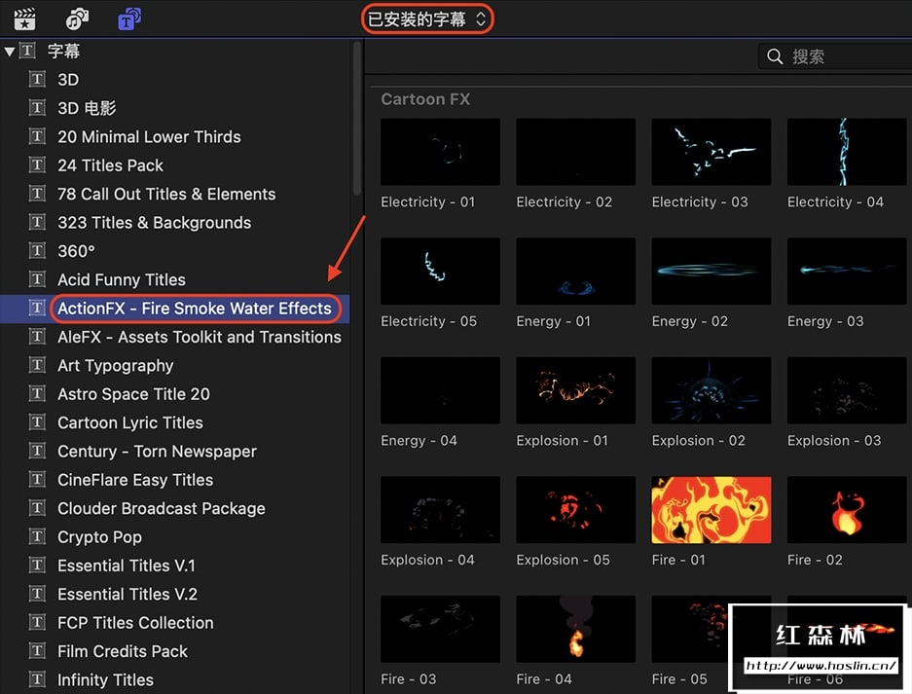Image resolution: width=912 pixels, height=694 pixels.
Task: Select the Fire - 04 thumbnail
Action: [x=576, y=629]
